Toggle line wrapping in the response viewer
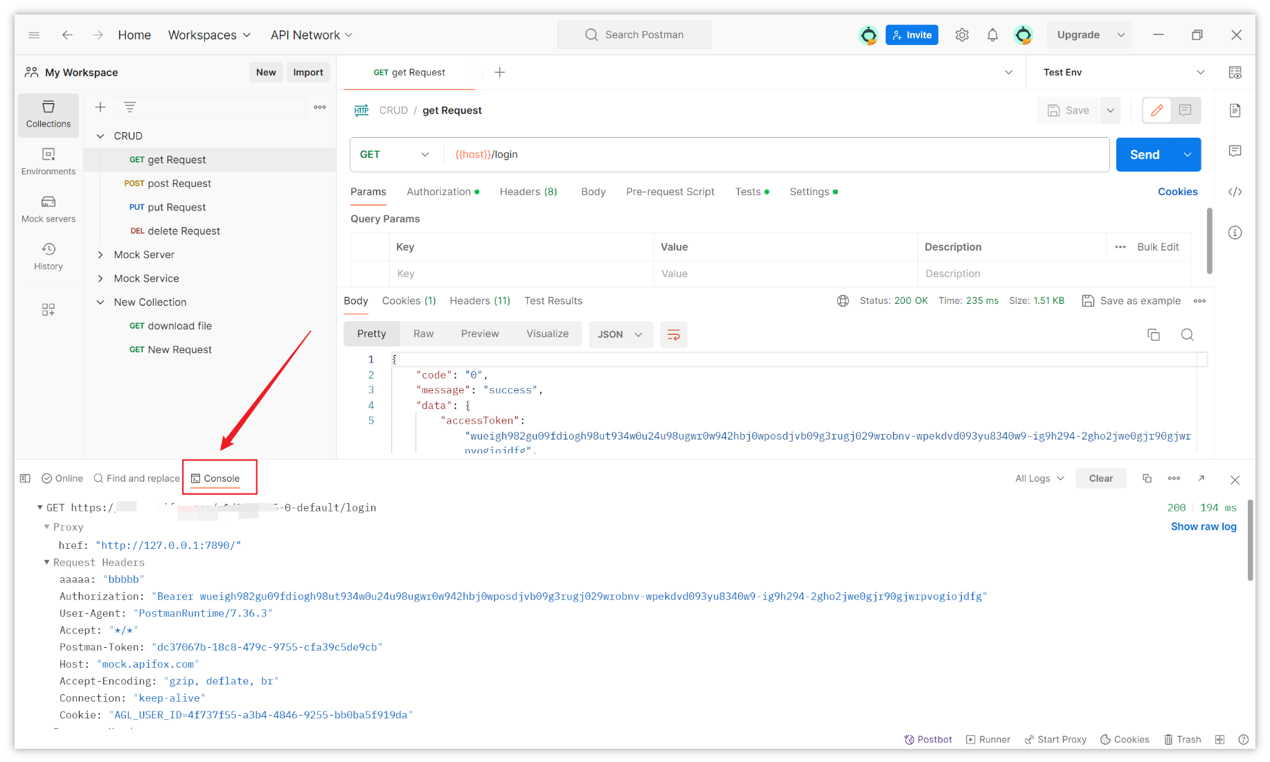Screen dimensions: 1270x762 point(673,334)
